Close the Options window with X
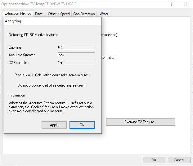The height and width of the screenshot is (166, 193). tap(186, 4)
